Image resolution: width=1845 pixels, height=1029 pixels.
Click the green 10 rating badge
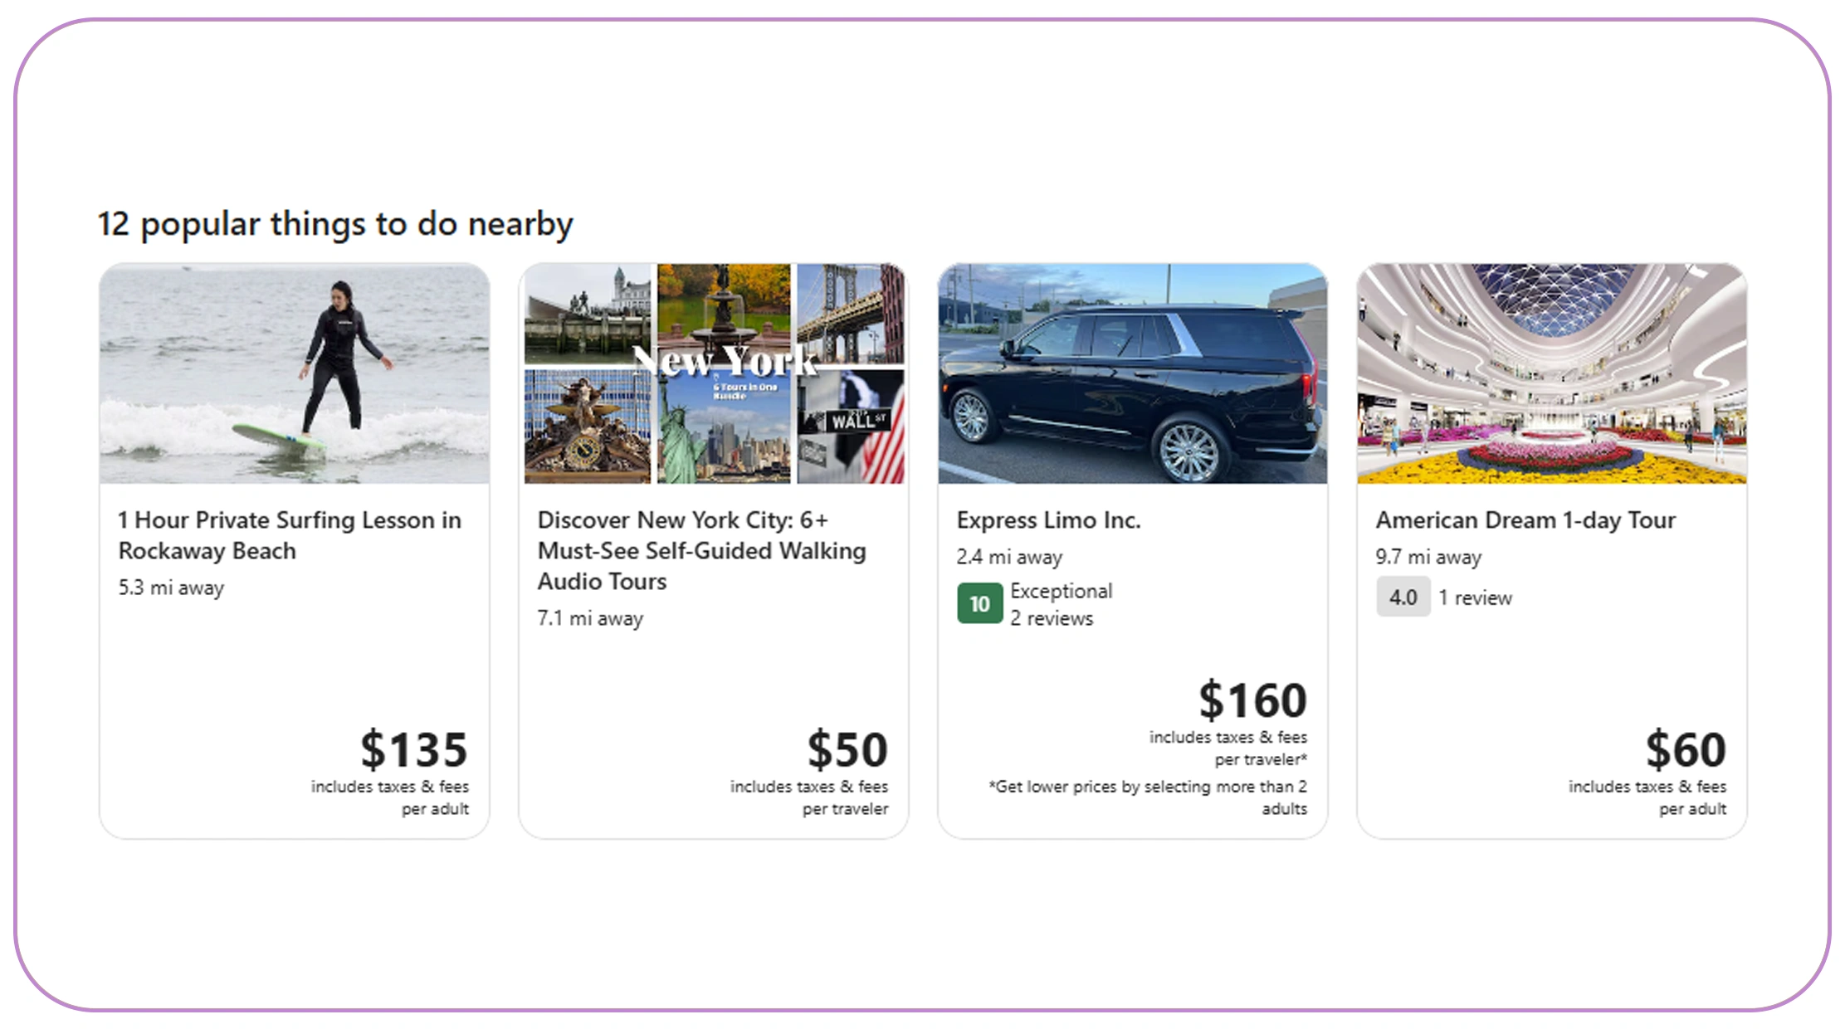click(979, 603)
